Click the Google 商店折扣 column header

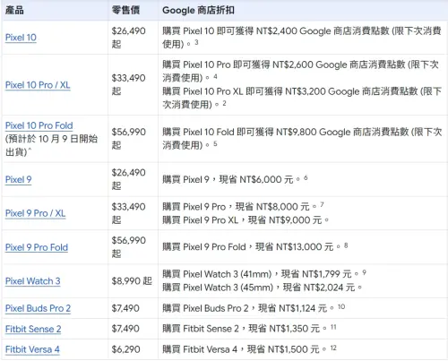[x=198, y=11]
